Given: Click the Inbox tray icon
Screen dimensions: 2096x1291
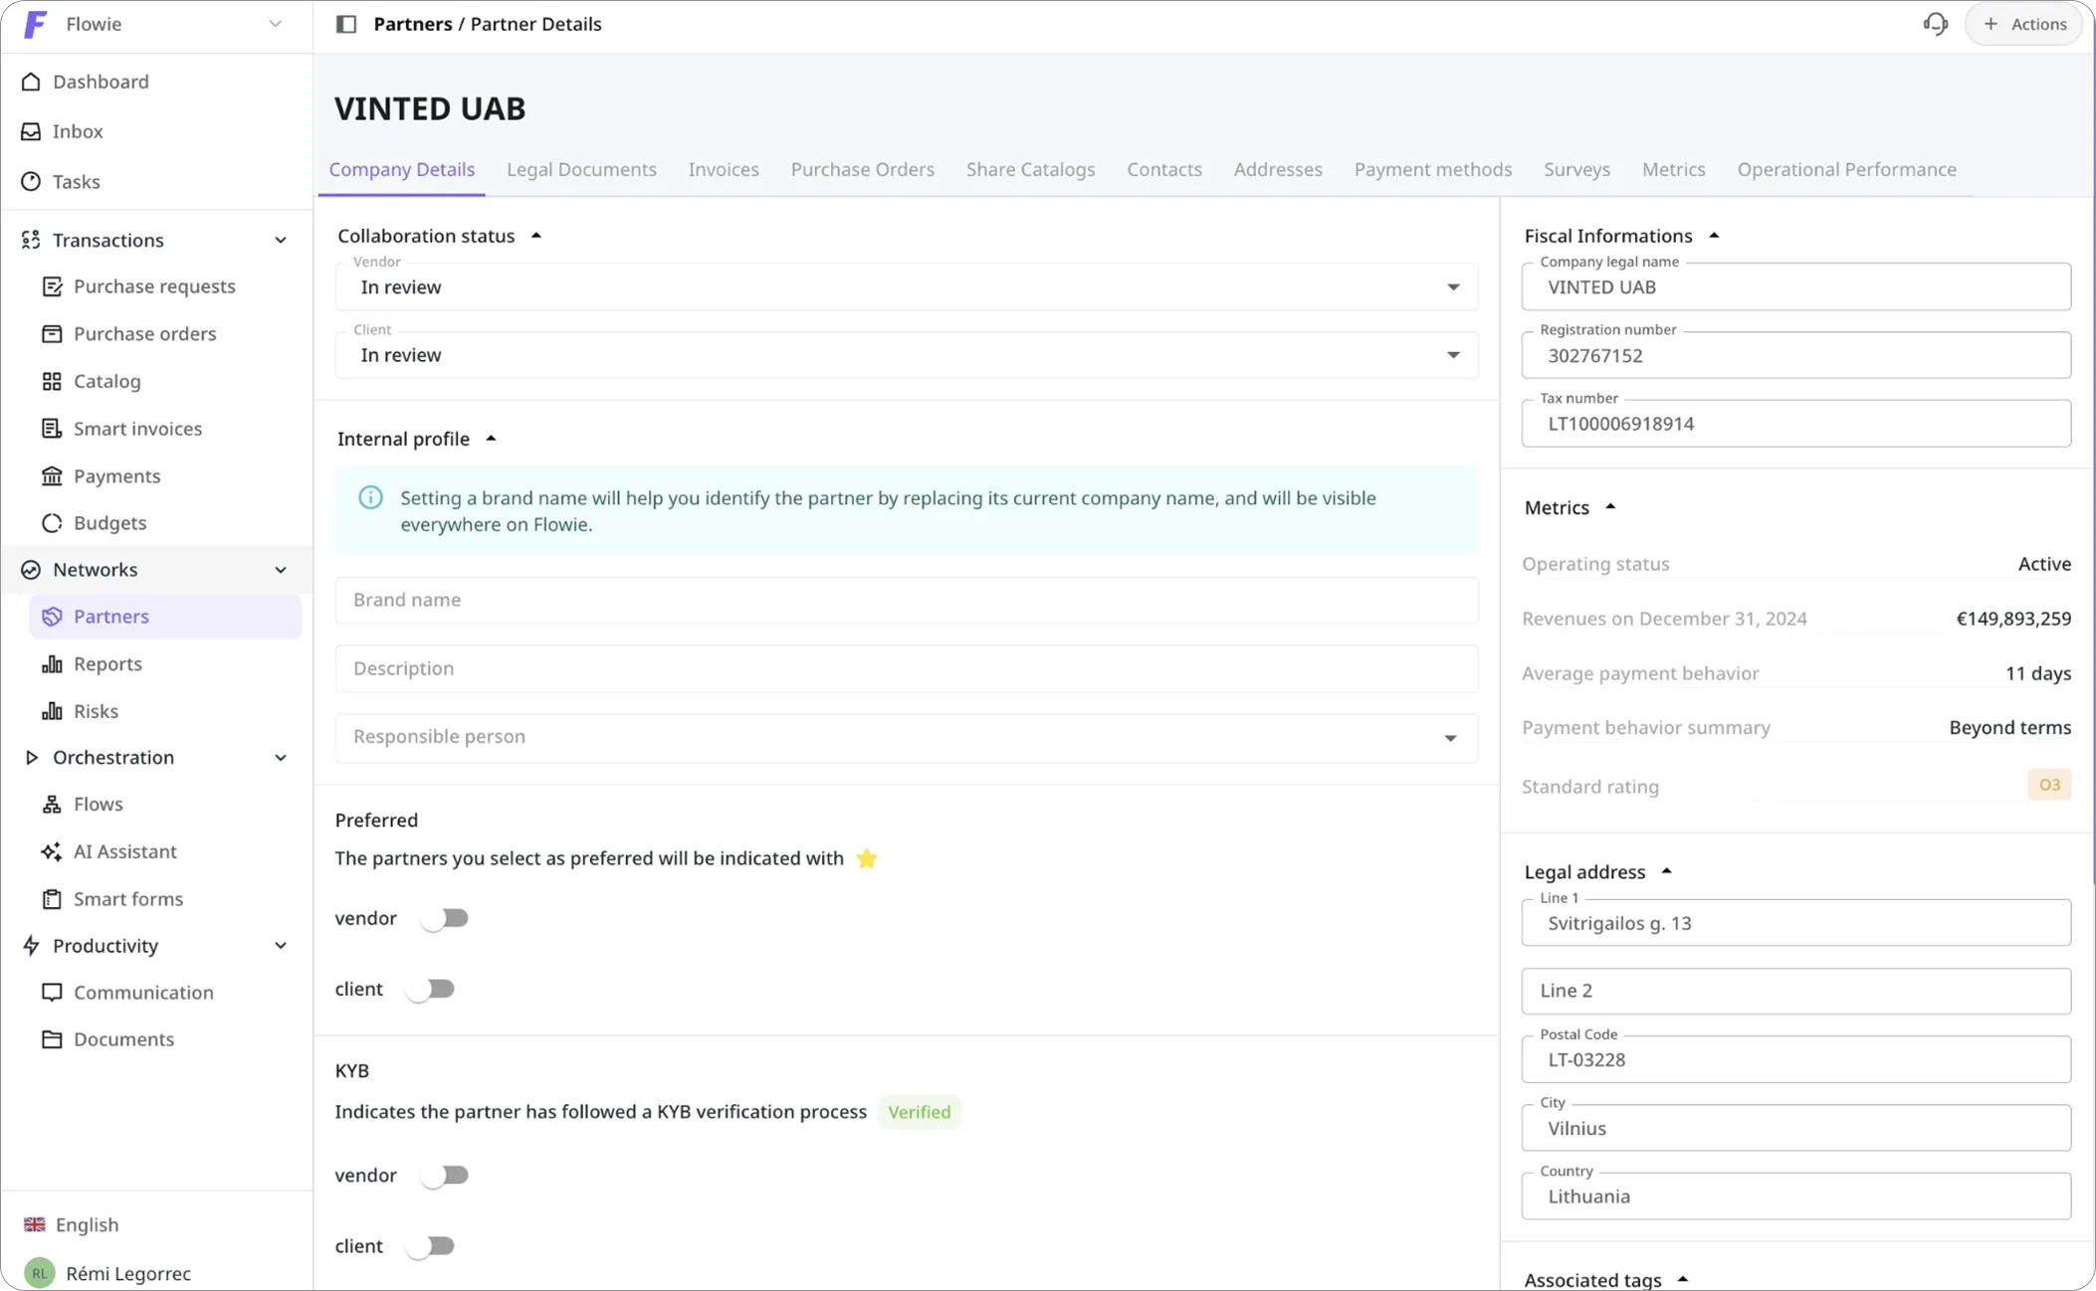Looking at the screenshot, I should click(31, 131).
